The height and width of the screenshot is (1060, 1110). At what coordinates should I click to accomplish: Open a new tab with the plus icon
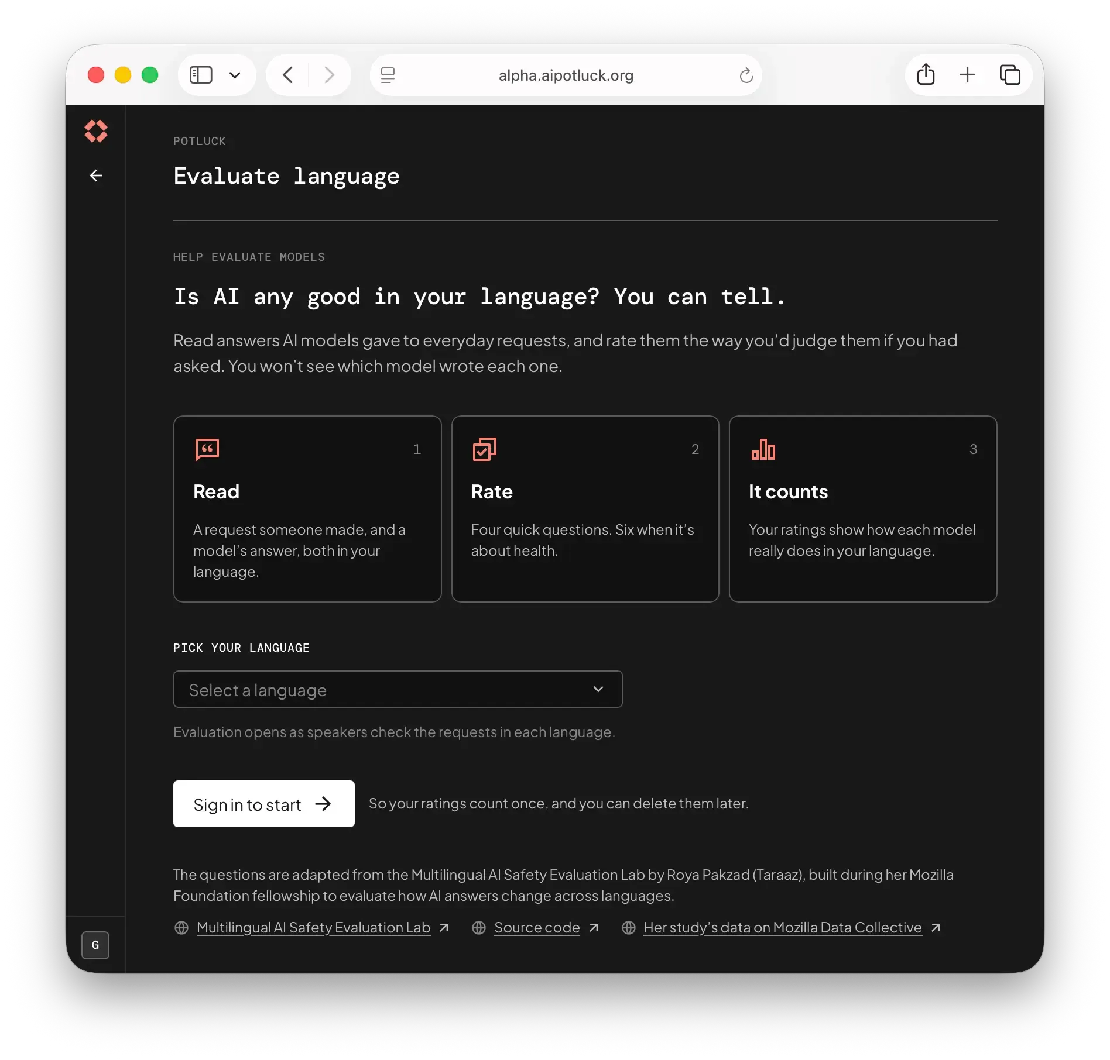click(967, 74)
